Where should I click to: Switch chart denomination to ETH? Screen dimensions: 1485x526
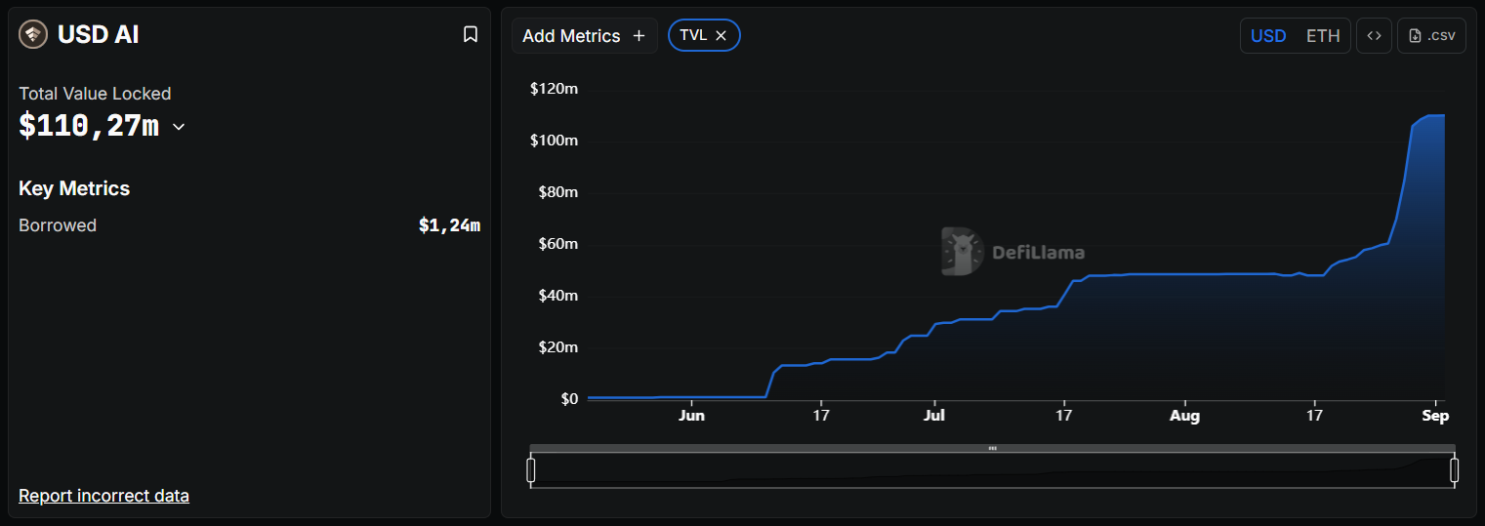1323,36
